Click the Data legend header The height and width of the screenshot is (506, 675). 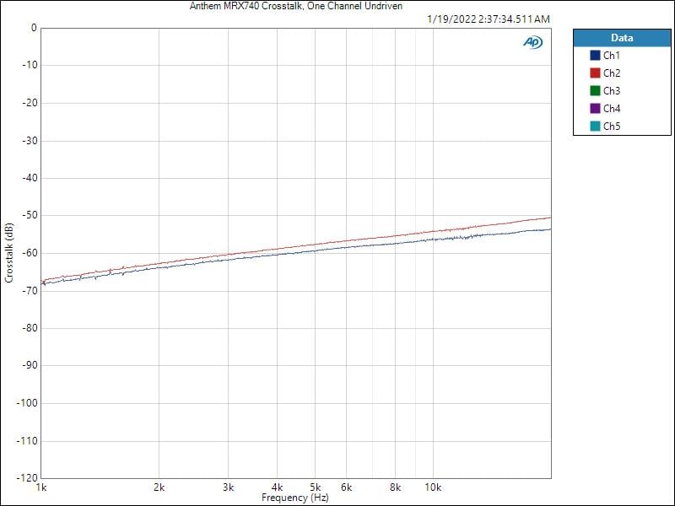coord(621,38)
